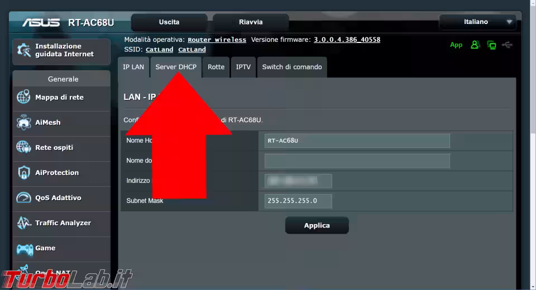This screenshot has height=290, width=536.
Task: Select the Switch di comando tab
Action: tap(292, 67)
